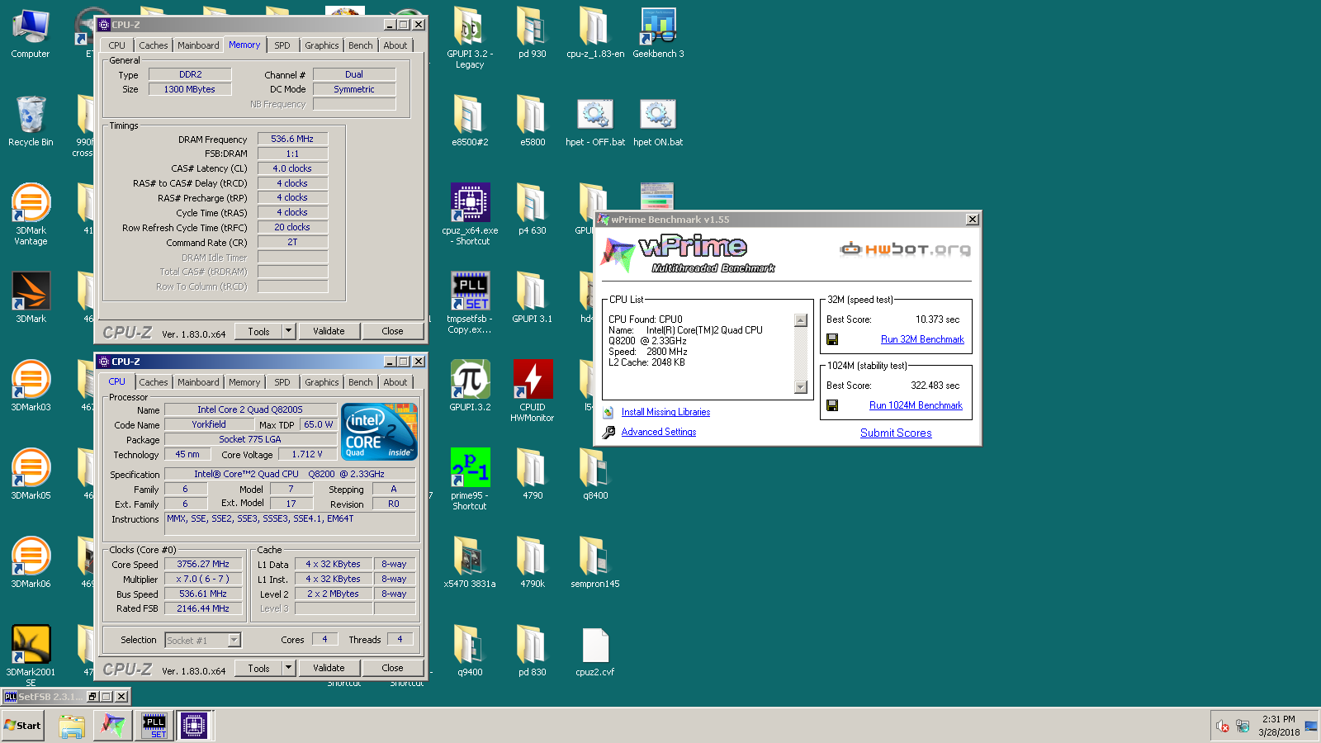
Task: Expand the Socket #1 selection combo box
Action: (x=203, y=640)
